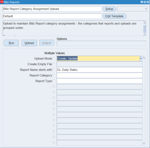150x148 pixels.
Task: Click the Output button
Action: pos(47,43)
